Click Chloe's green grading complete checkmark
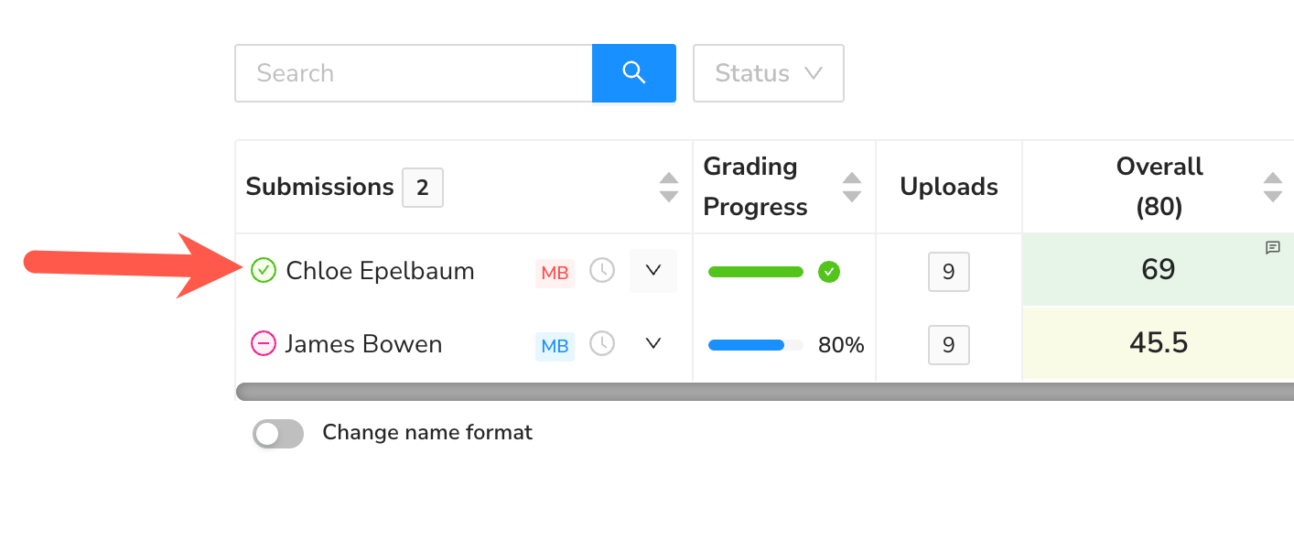This screenshot has width=1294, height=551. (828, 272)
